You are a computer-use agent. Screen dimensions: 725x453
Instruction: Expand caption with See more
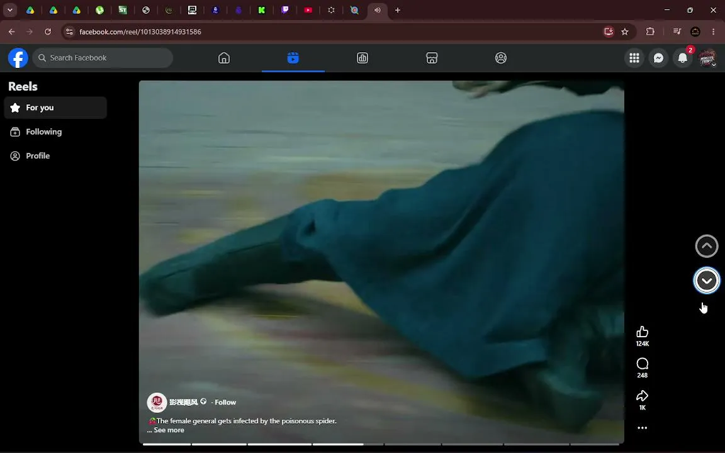pos(169,430)
